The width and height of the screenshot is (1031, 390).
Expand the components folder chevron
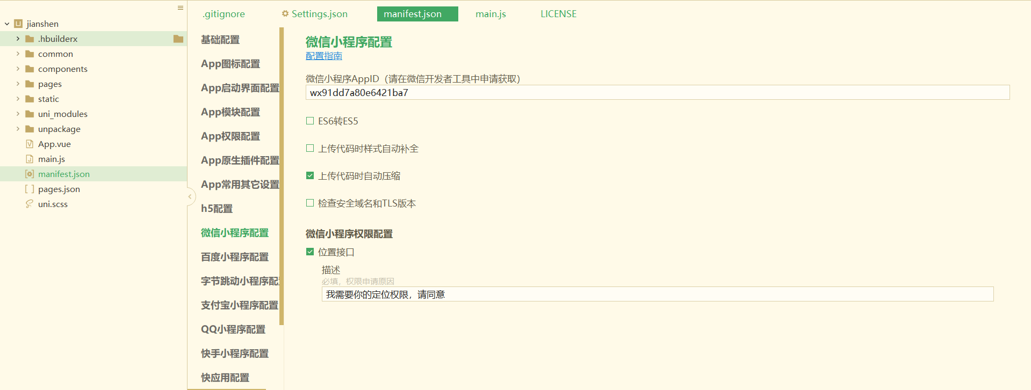[x=18, y=69]
